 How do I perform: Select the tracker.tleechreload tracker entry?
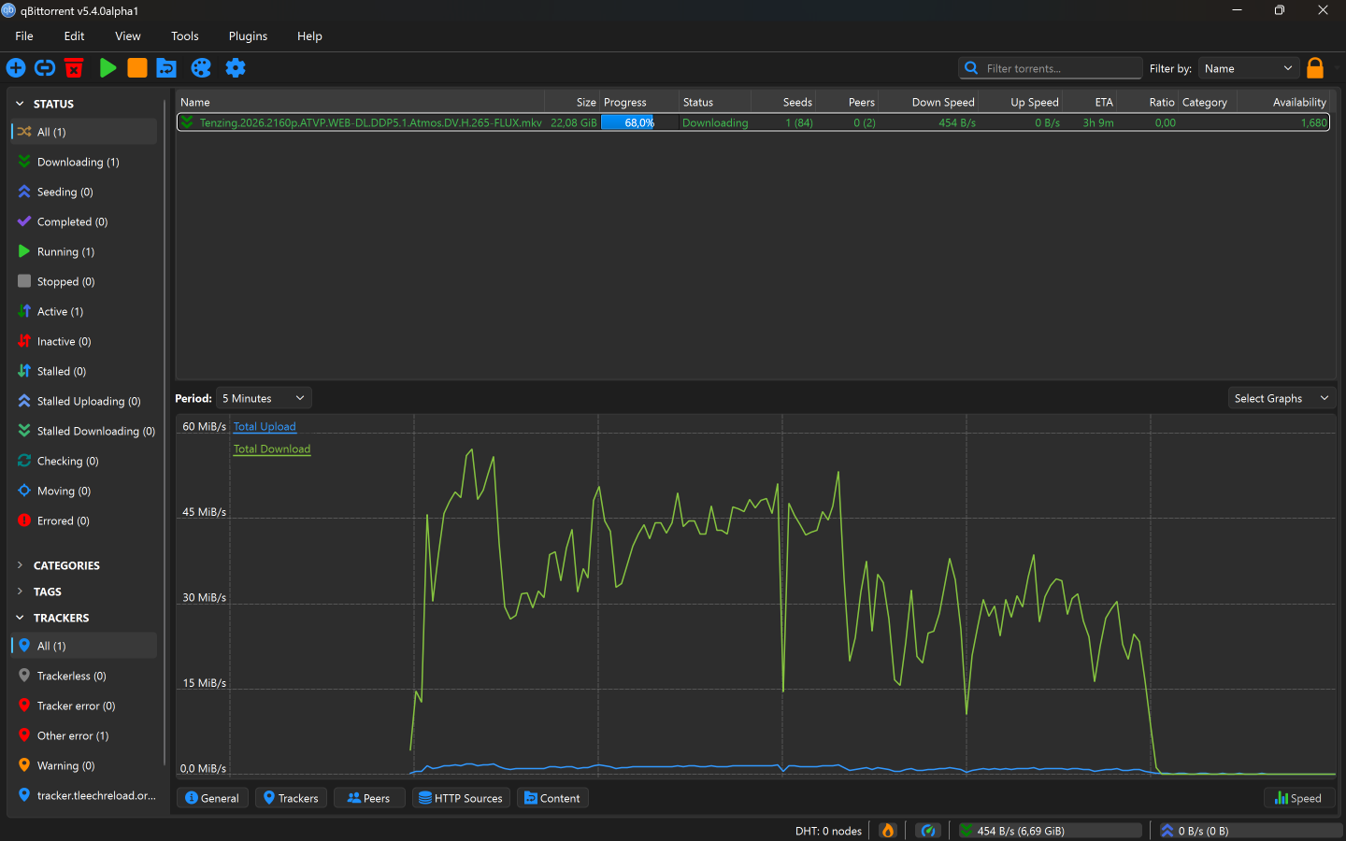(84, 796)
